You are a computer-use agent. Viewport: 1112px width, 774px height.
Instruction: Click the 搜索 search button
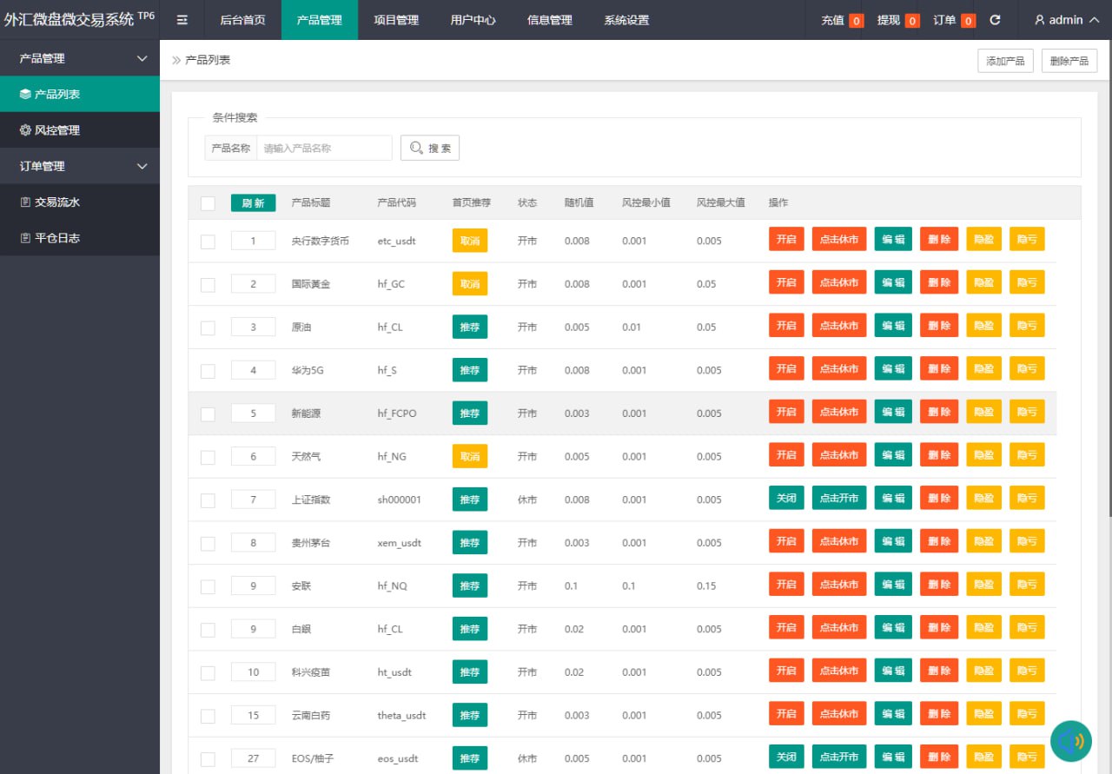(430, 148)
